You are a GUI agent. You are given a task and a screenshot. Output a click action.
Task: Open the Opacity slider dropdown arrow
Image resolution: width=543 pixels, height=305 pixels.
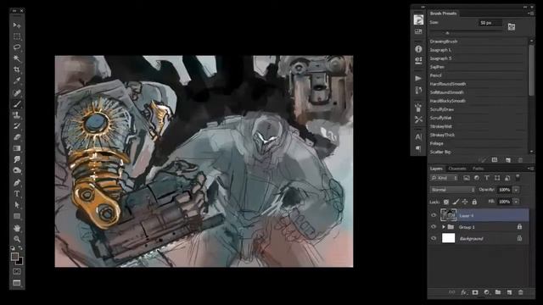tap(517, 190)
